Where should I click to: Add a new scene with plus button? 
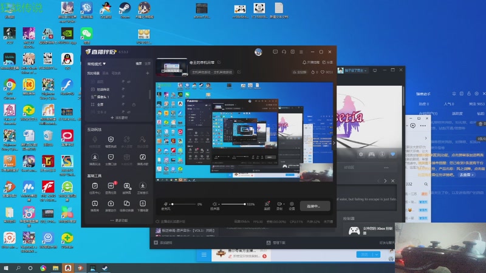[148, 73]
